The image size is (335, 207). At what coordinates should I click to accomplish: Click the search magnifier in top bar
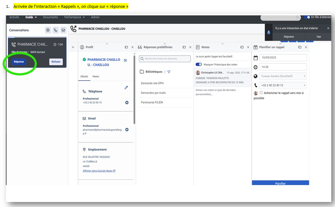pyautogui.click(x=297, y=17)
